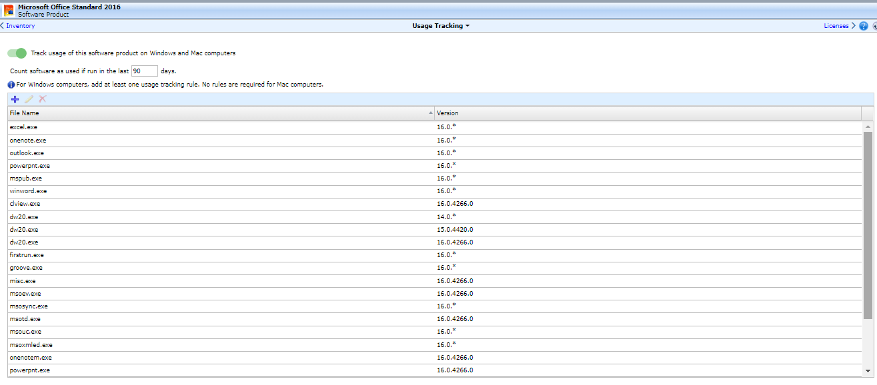The width and height of the screenshot is (877, 385).
Task: Select the clview.exe row
Action: click(434, 204)
